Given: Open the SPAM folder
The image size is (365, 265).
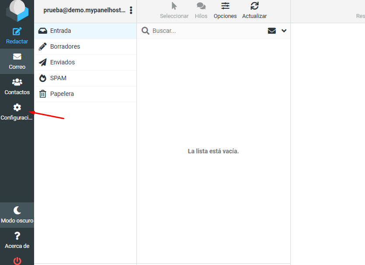Looking at the screenshot, I should click(85, 78).
